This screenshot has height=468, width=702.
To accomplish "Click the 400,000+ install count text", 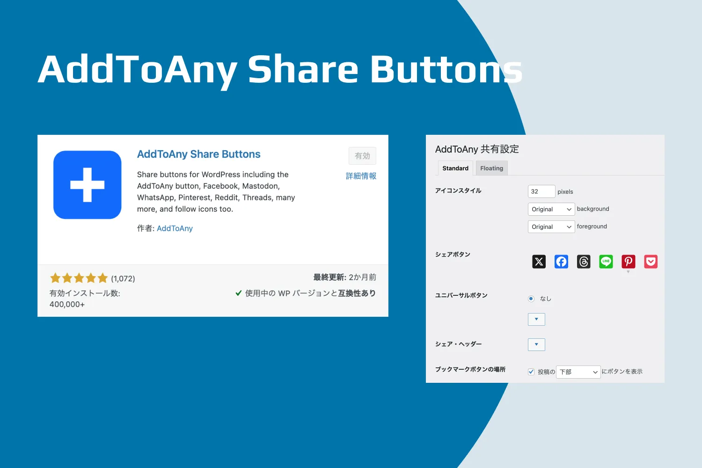I will (67, 304).
